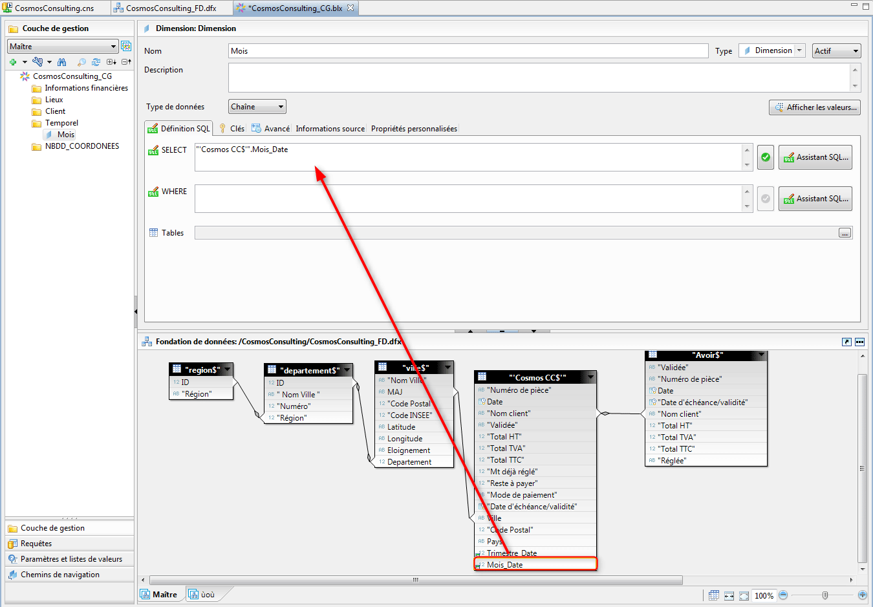Open the wrench display options tool
The width and height of the screenshot is (873, 607).
(x=38, y=62)
